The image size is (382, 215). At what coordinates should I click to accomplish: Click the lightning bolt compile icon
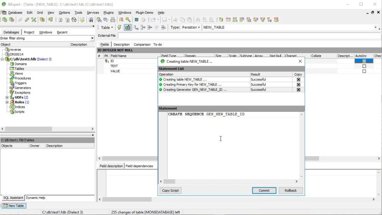coord(119,27)
